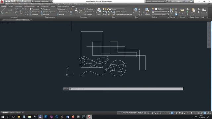Click the Copy (Копировать) command
Viewport: 212px width, 119px height.
coord(34,12)
